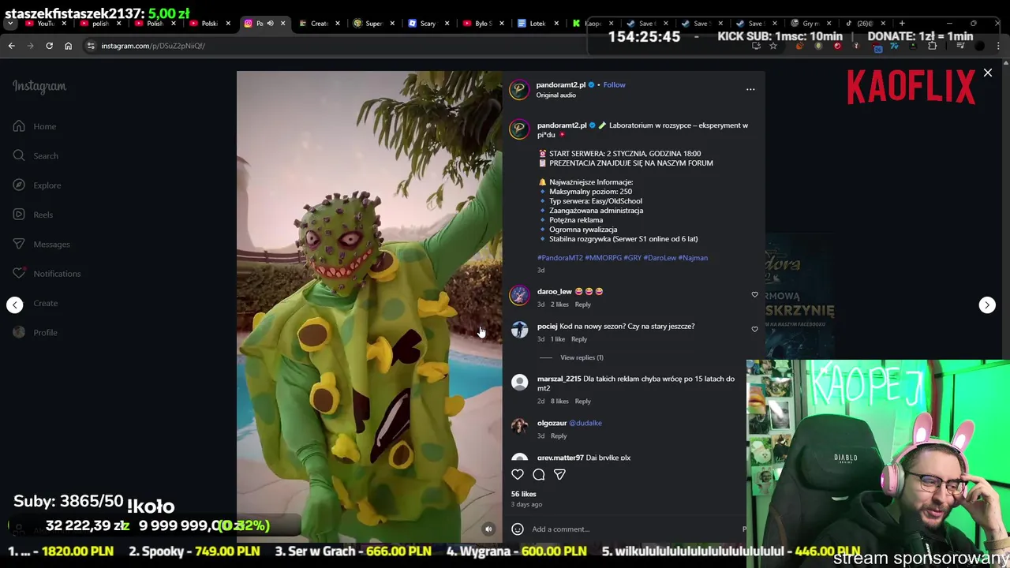Click the Add a comment field

(x=635, y=529)
